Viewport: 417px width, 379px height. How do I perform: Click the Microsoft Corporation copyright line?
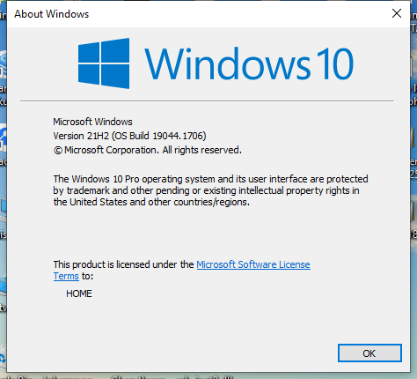148,150
